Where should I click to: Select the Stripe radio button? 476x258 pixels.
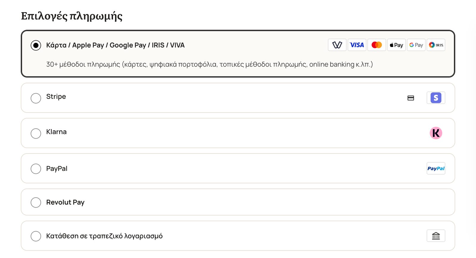(36, 98)
